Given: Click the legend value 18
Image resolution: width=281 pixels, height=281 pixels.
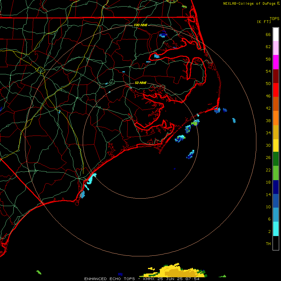Looking at the screenshot, I should (x=268, y=182).
